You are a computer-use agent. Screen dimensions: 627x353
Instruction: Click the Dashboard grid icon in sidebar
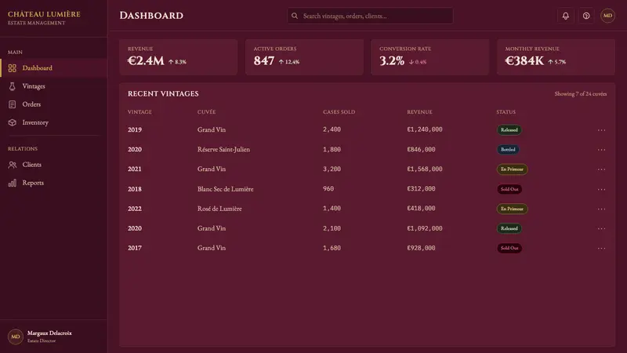[13, 68]
